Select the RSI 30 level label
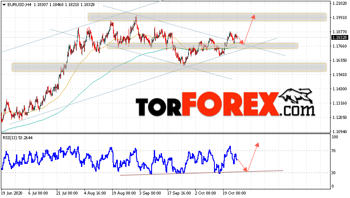350x198 pixels. (x=334, y=172)
